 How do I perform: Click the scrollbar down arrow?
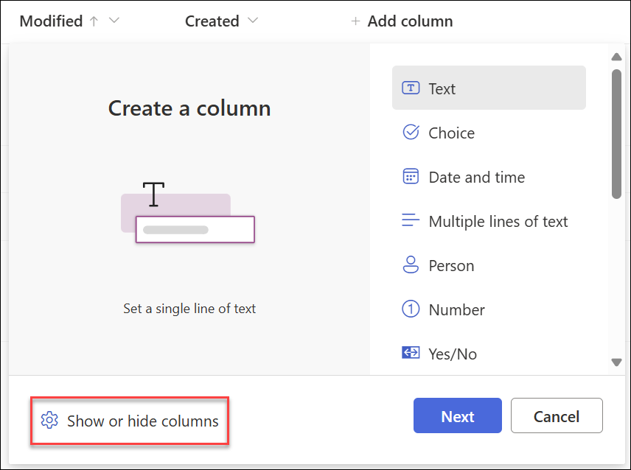616,362
